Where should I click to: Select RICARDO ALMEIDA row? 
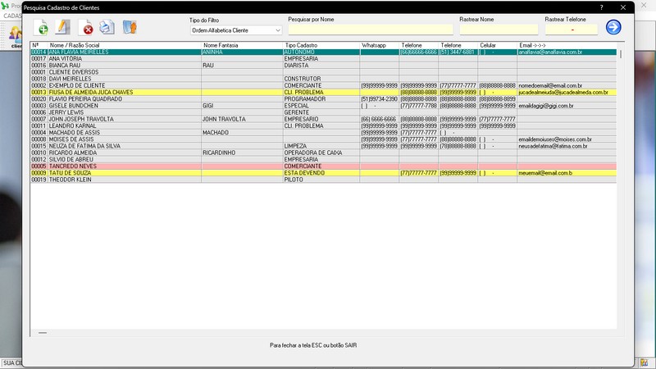click(x=323, y=153)
